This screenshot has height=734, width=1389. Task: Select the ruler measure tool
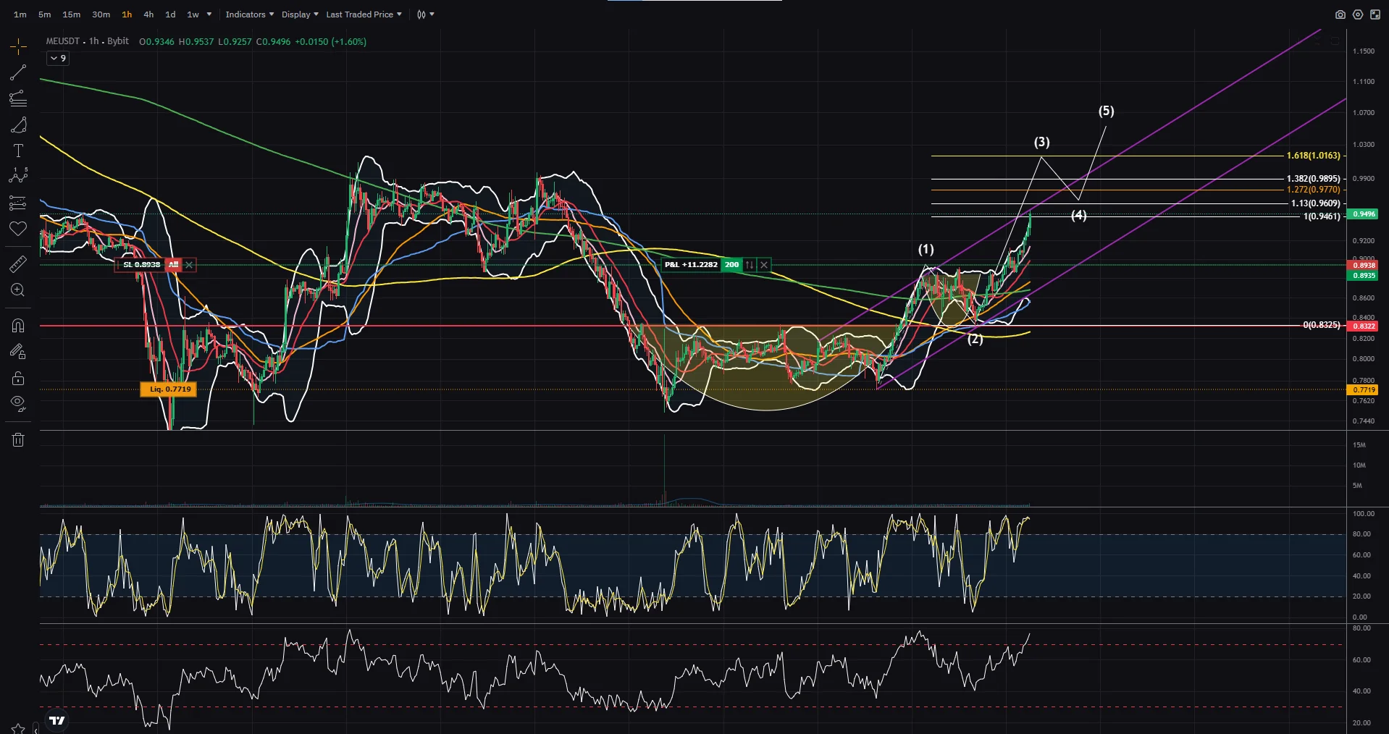click(x=18, y=264)
